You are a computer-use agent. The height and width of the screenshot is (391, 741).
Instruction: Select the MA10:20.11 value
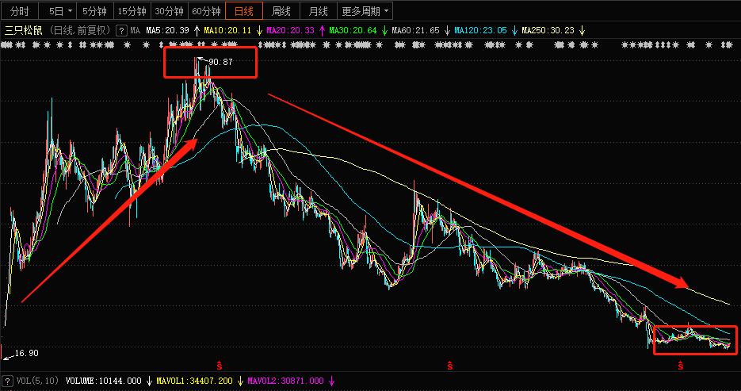tap(227, 31)
